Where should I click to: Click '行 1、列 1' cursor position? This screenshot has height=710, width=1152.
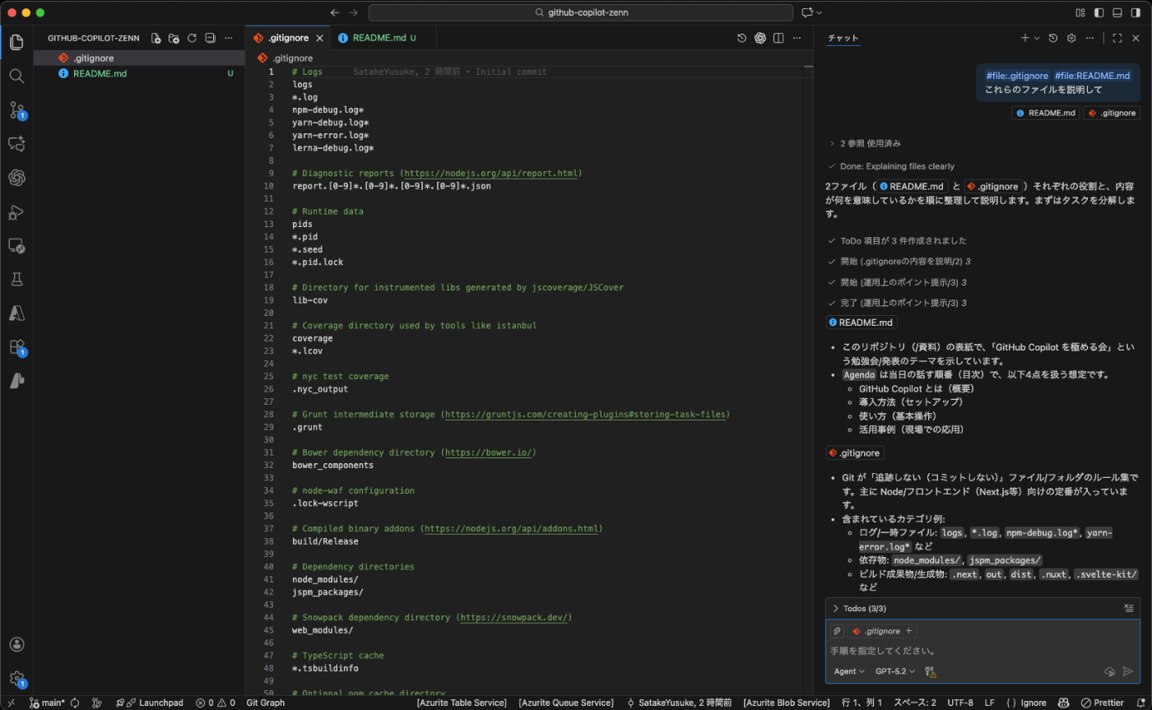pyautogui.click(x=862, y=703)
